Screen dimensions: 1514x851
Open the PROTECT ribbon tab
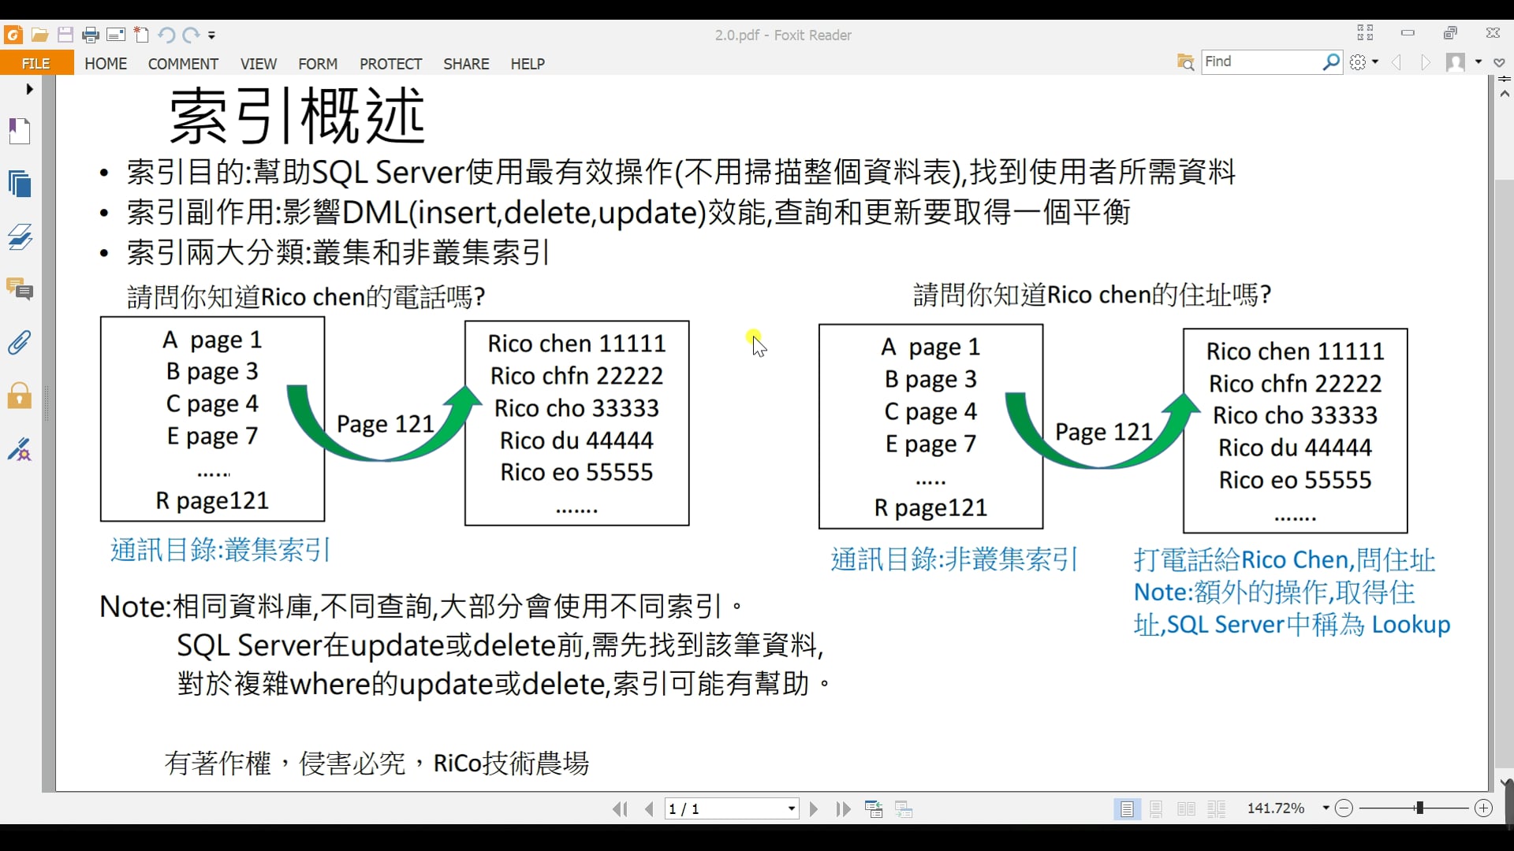390,64
